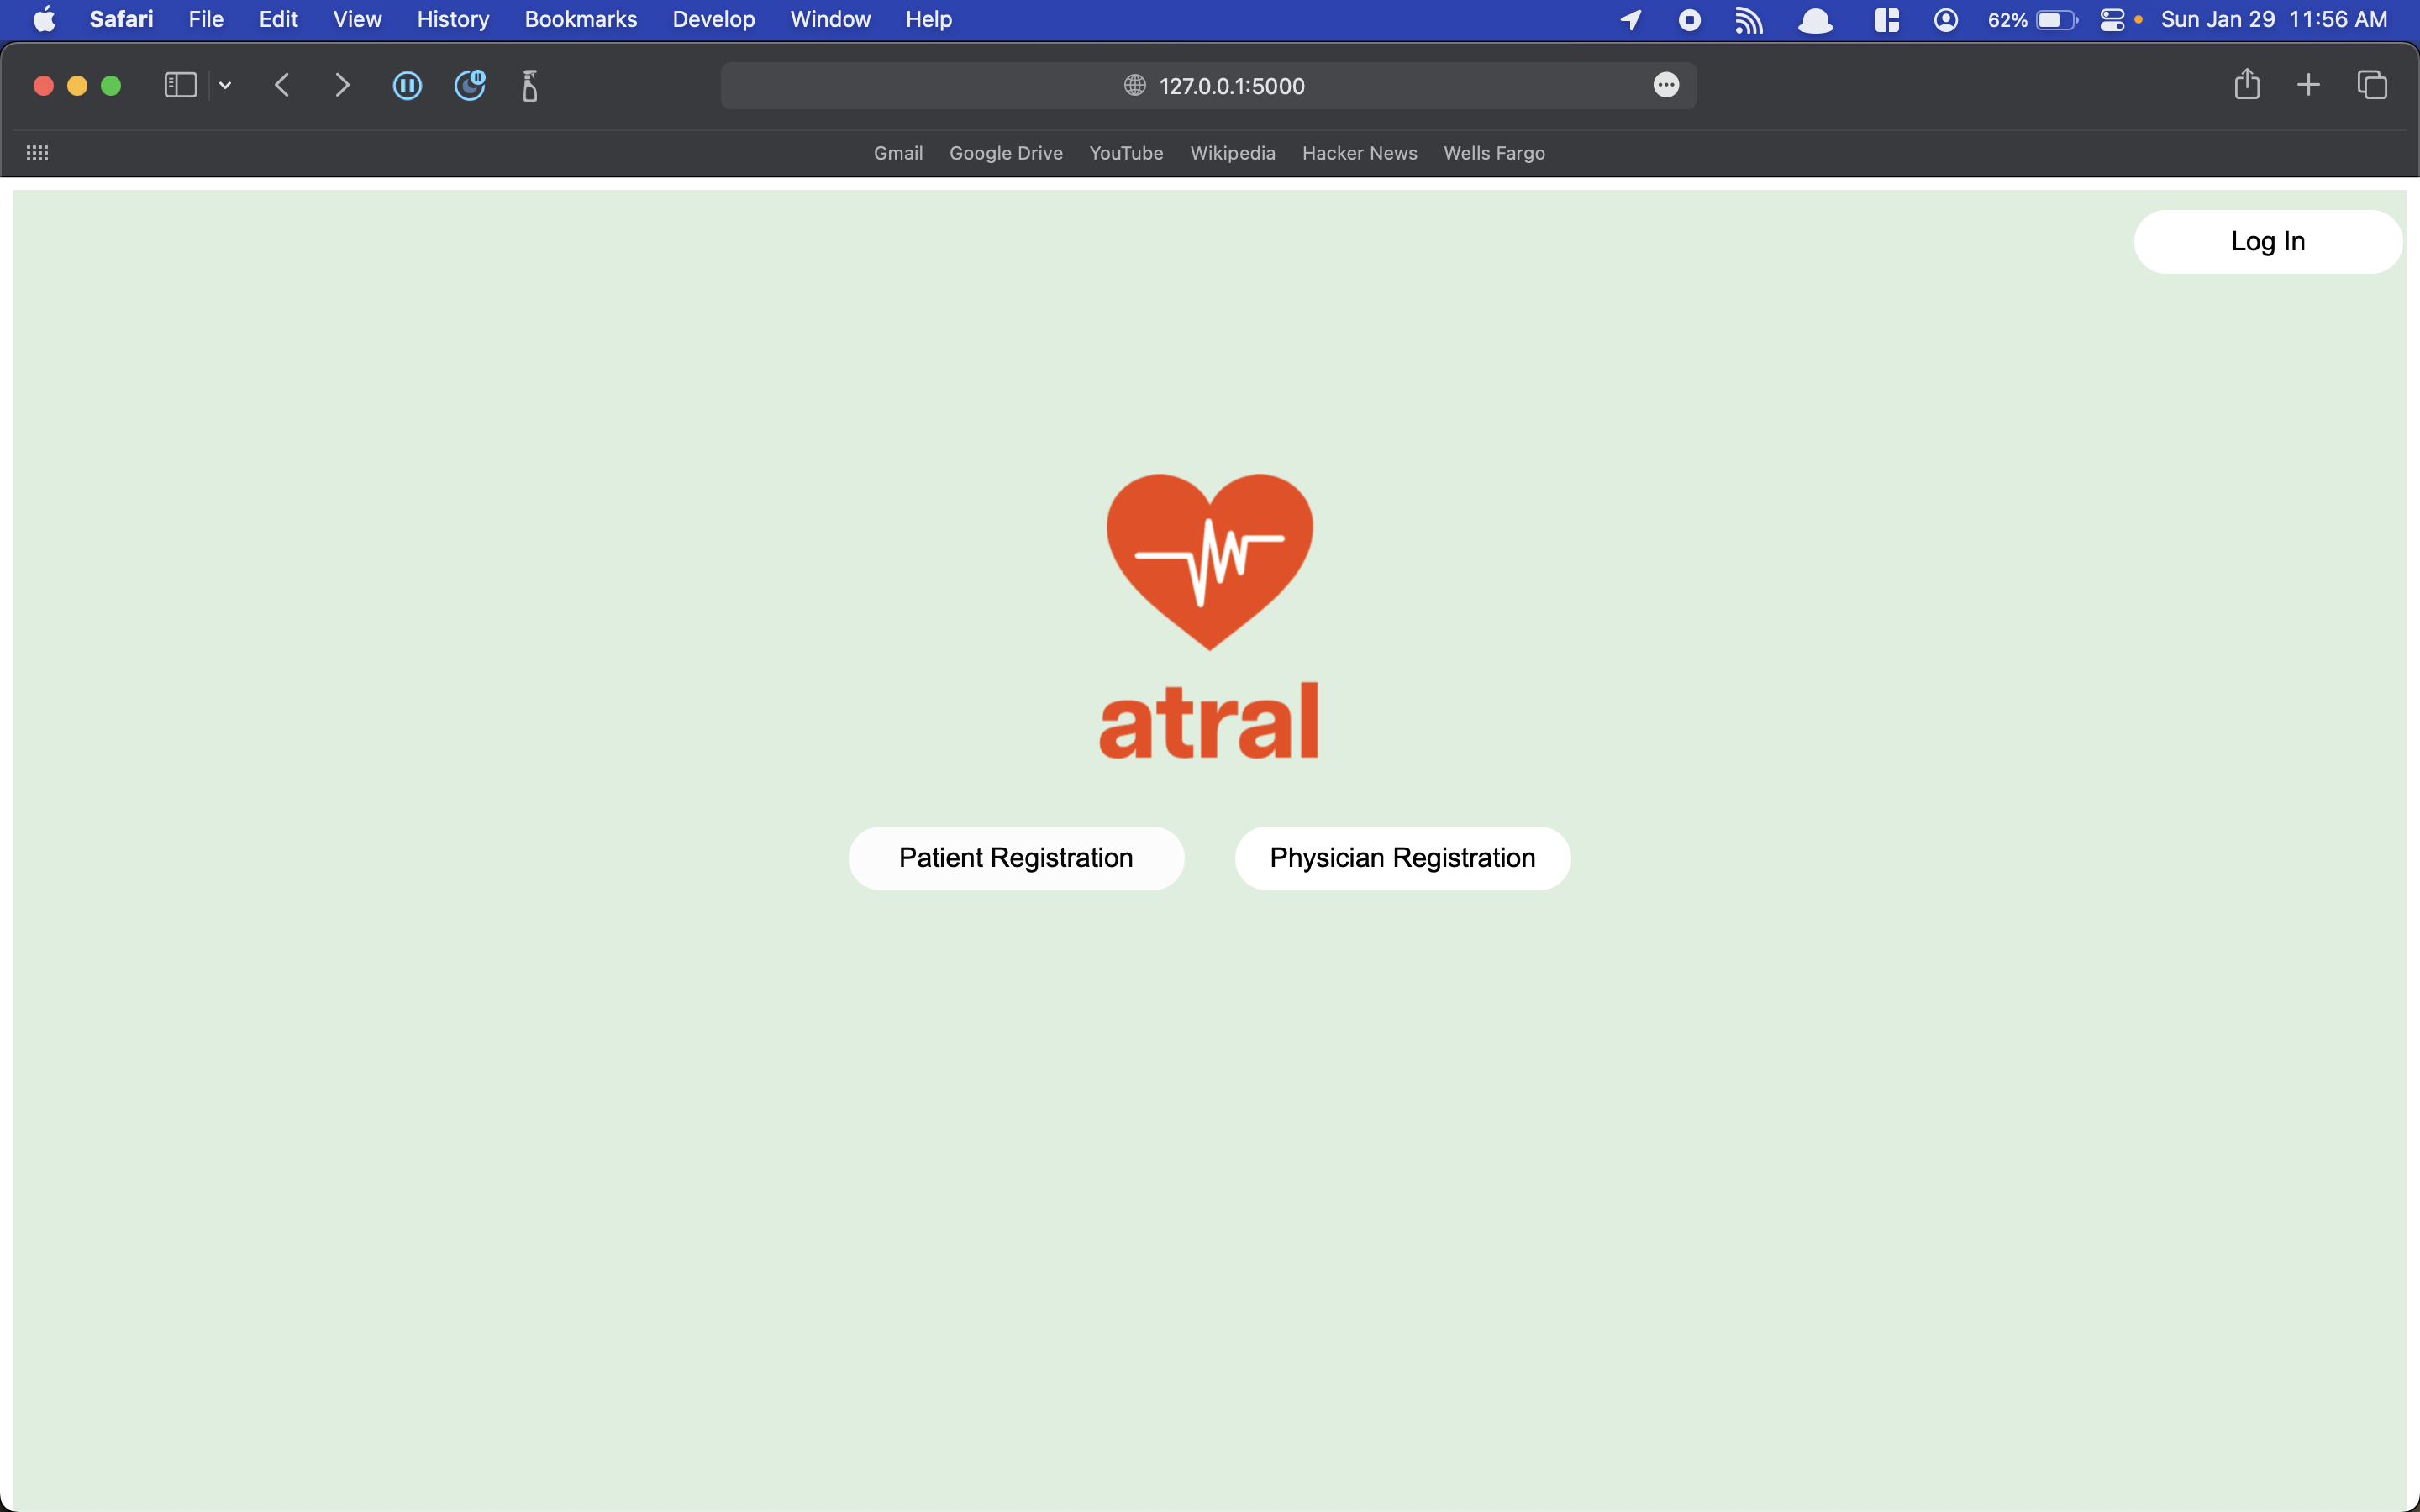This screenshot has width=2420, height=1512.
Task: Open the page options ellipsis in address bar
Action: (1666, 85)
